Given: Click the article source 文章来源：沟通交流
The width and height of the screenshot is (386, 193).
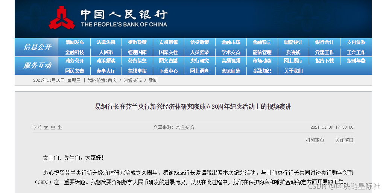Looking at the screenshot, I should [173, 127].
